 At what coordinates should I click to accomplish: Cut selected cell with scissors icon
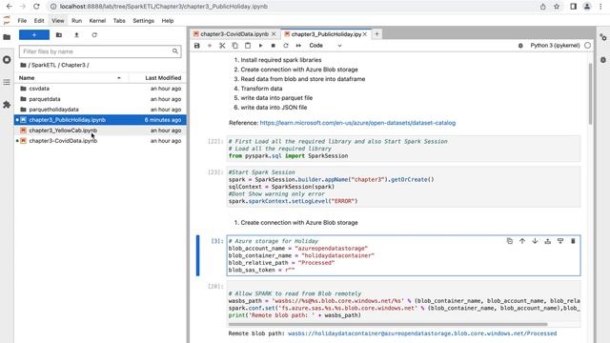pyautogui.click(x=222, y=46)
